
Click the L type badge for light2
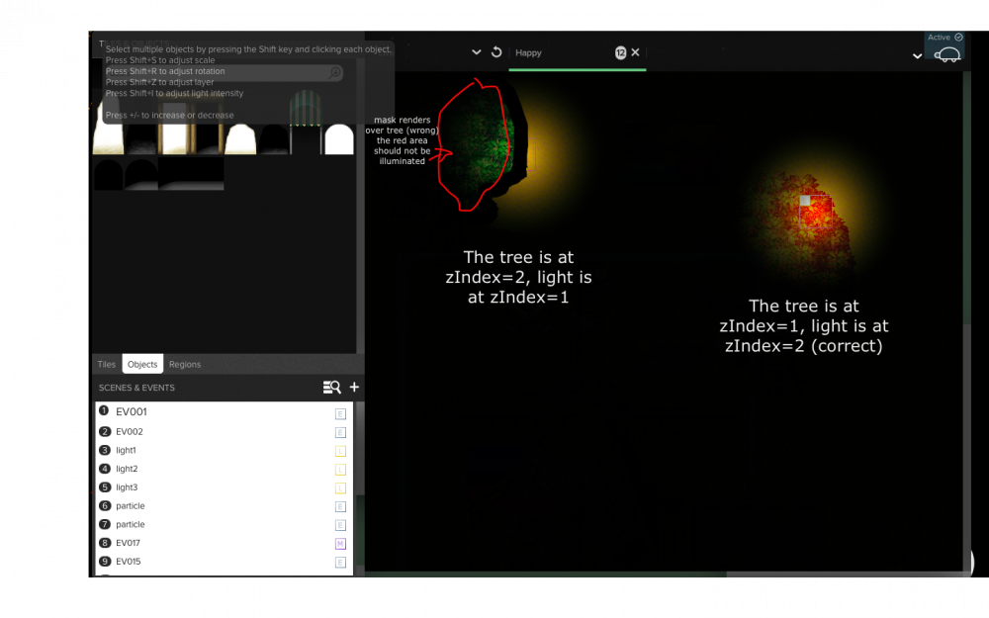340,470
